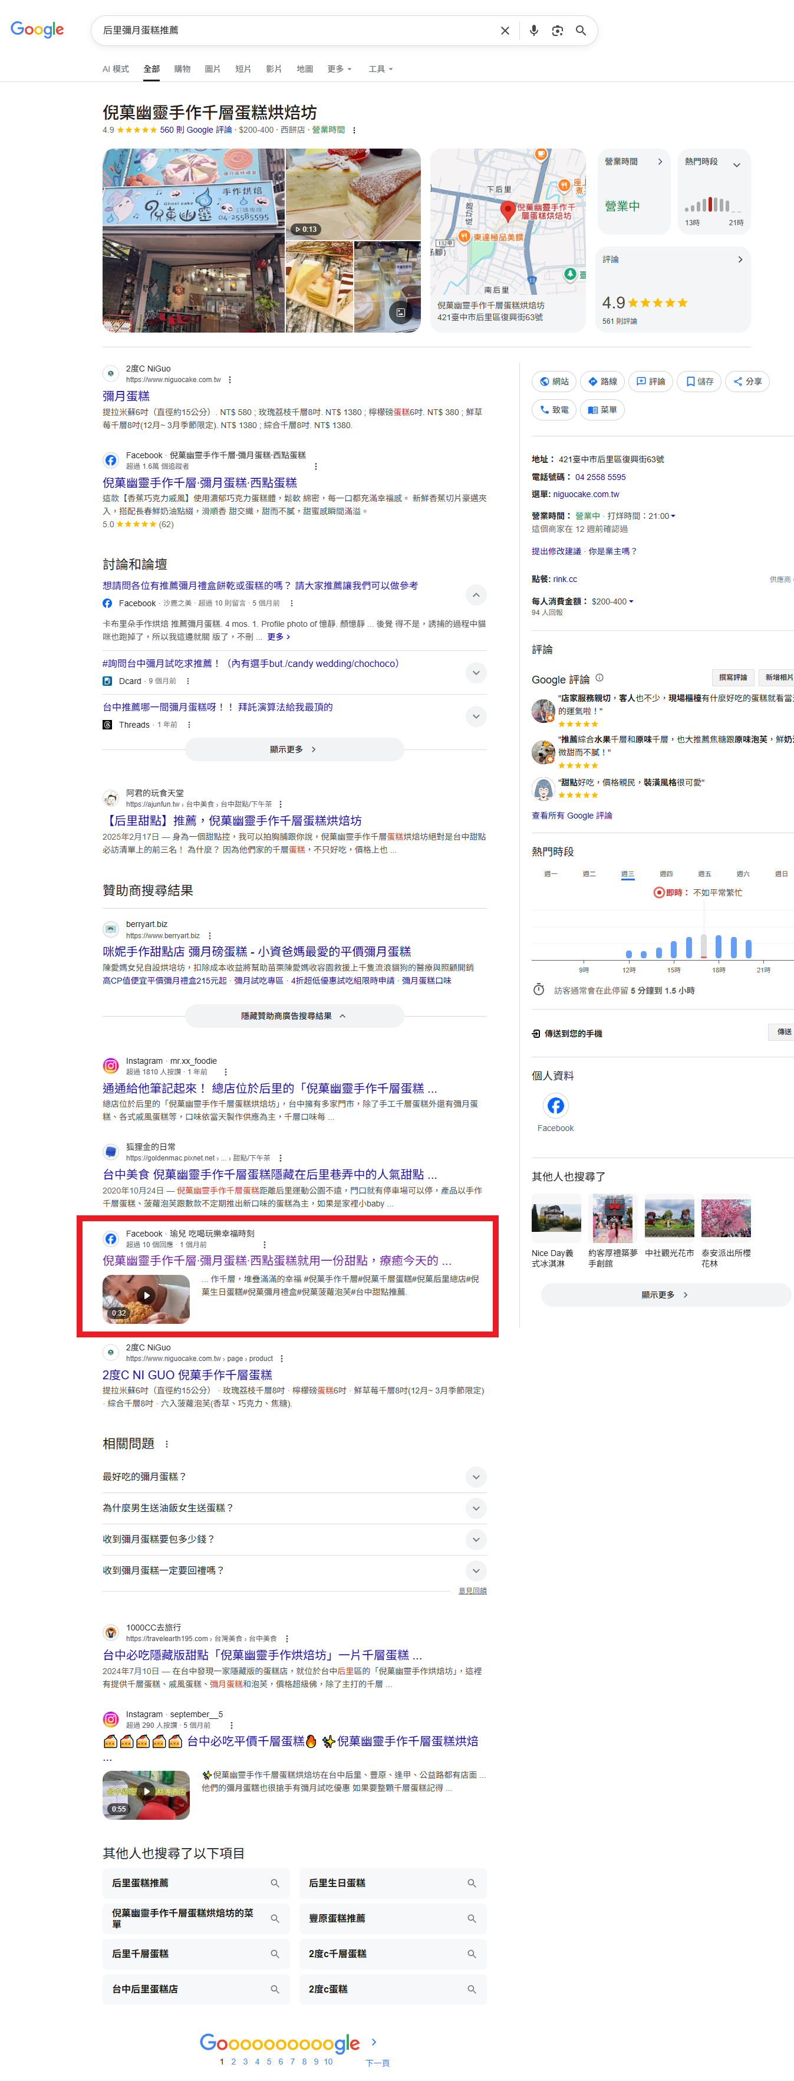Image resolution: width=794 pixels, height=2081 pixels.
Task: Expand the 最好吃的彌月蛋糕？ question
Action: (x=476, y=1476)
